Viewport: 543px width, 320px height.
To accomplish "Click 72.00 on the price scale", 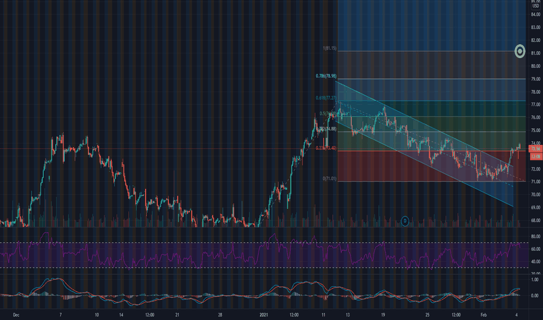I will coord(535,169).
